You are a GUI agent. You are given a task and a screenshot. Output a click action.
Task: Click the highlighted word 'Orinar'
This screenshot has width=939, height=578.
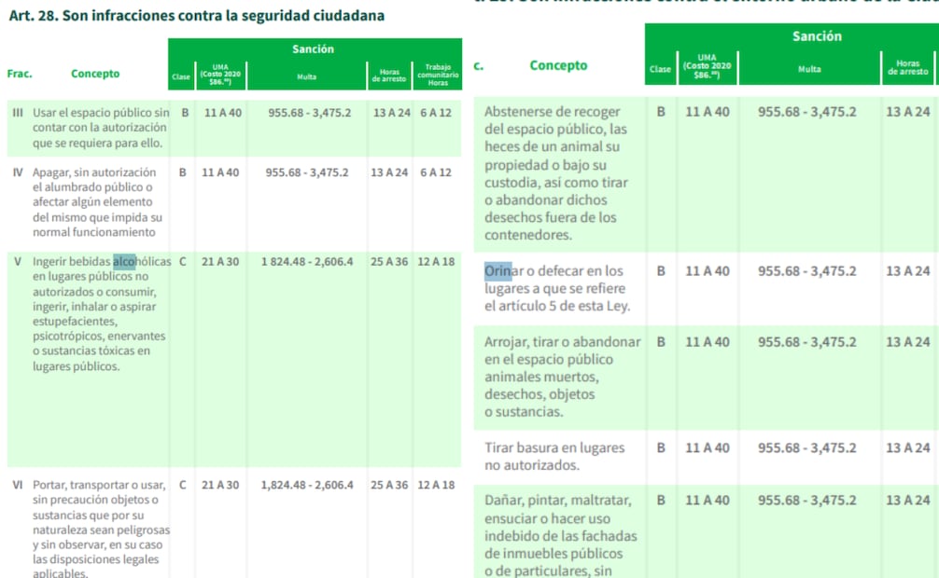(x=504, y=271)
